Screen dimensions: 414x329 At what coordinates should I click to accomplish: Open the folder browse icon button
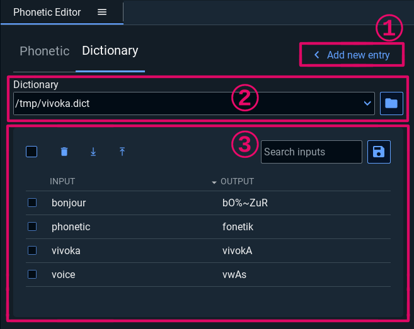pos(391,103)
